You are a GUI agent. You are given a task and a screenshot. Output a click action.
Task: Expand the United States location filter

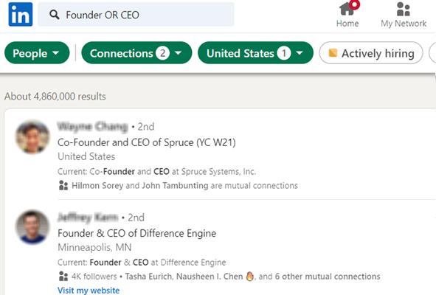coord(255,53)
